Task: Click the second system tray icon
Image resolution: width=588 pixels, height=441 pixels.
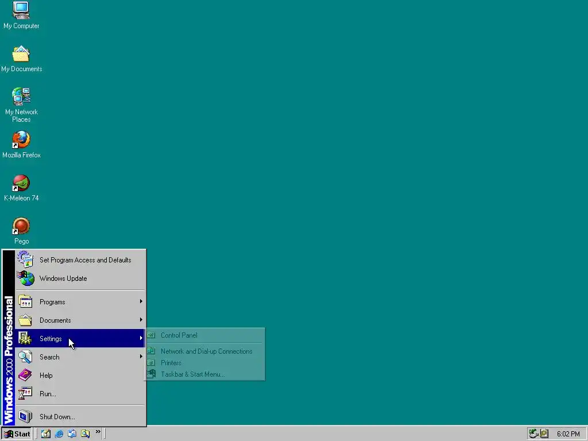Action: [x=544, y=434]
